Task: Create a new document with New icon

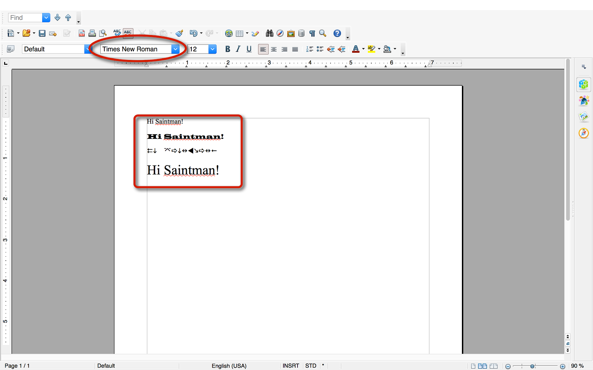Action: pos(11,33)
